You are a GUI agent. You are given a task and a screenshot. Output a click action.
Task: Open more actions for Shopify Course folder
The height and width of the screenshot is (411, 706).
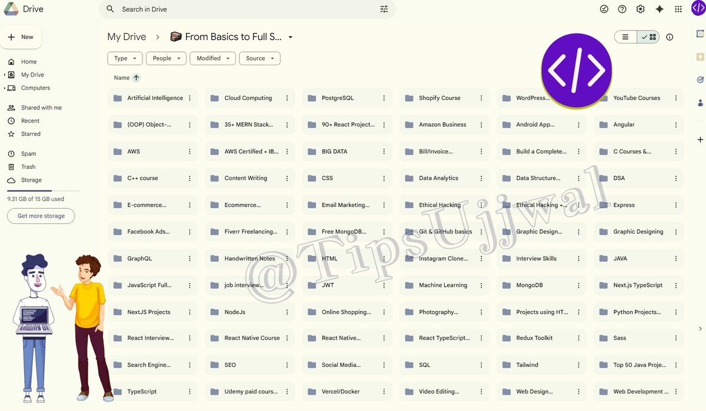coord(481,98)
